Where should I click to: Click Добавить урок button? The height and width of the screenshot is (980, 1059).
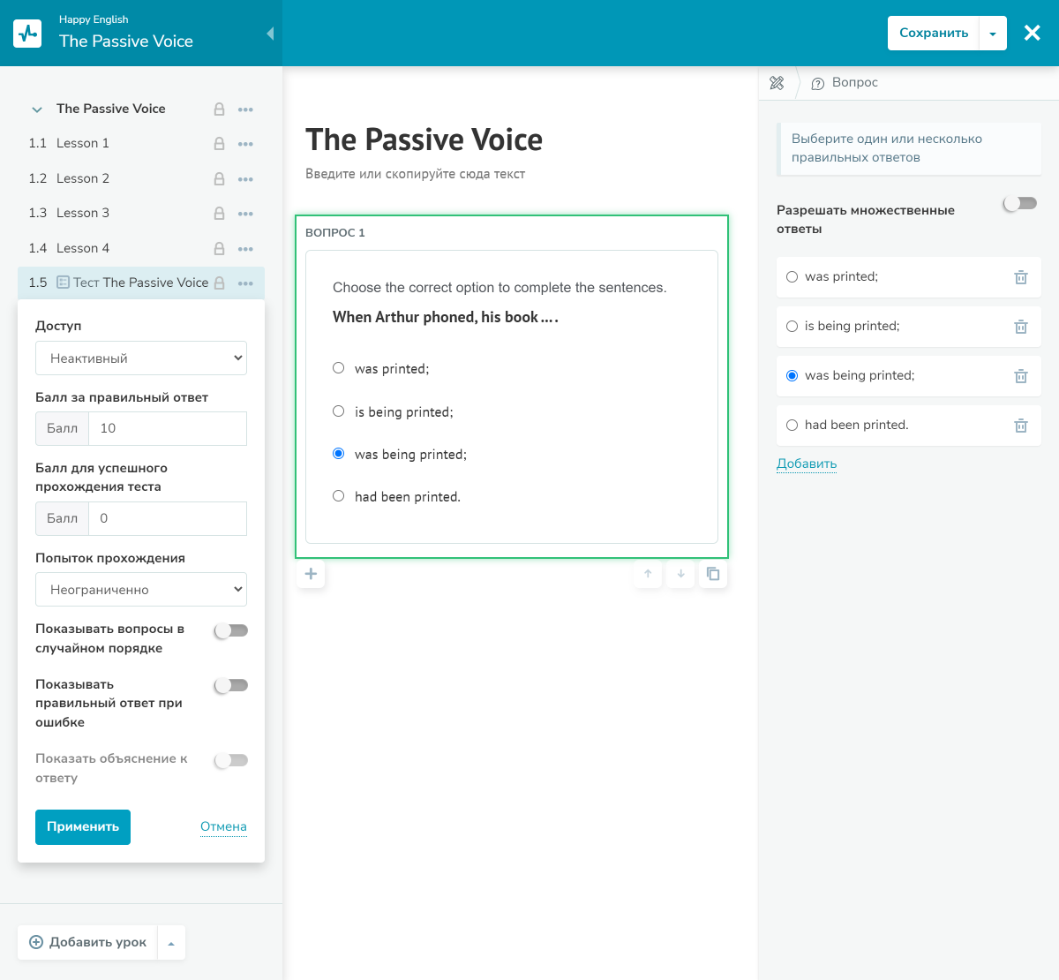coord(87,942)
